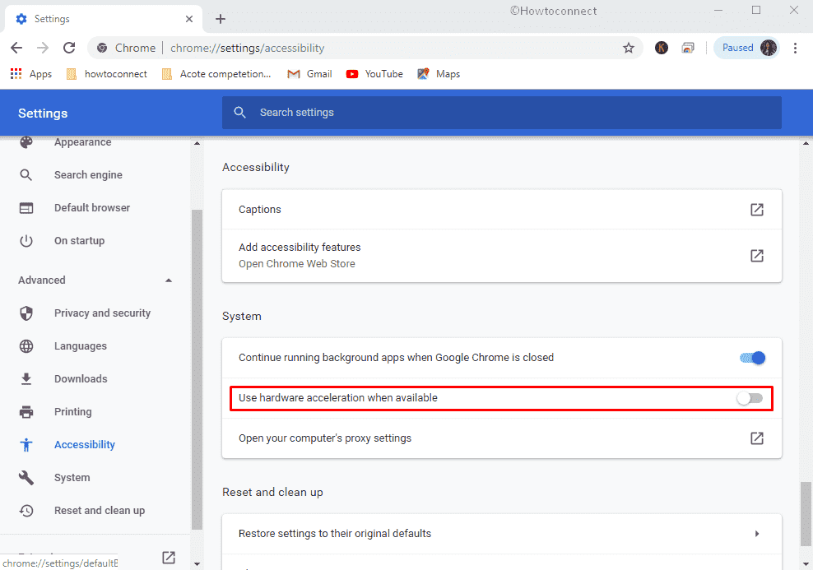The width and height of the screenshot is (813, 570).
Task: Open the Apps grid bookmark
Action: tap(31, 74)
